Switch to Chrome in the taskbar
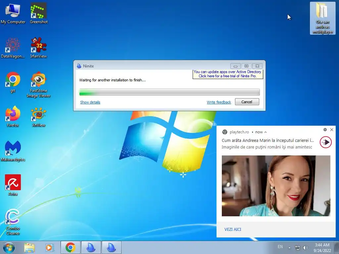This screenshot has height=254, width=339. coord(71,247)
